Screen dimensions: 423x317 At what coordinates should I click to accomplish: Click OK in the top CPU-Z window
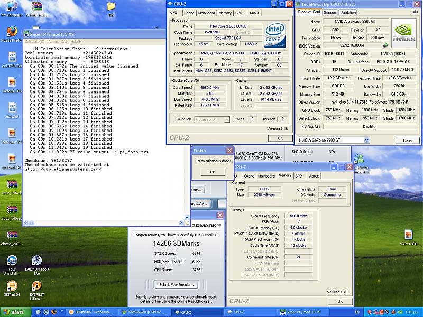280,138
